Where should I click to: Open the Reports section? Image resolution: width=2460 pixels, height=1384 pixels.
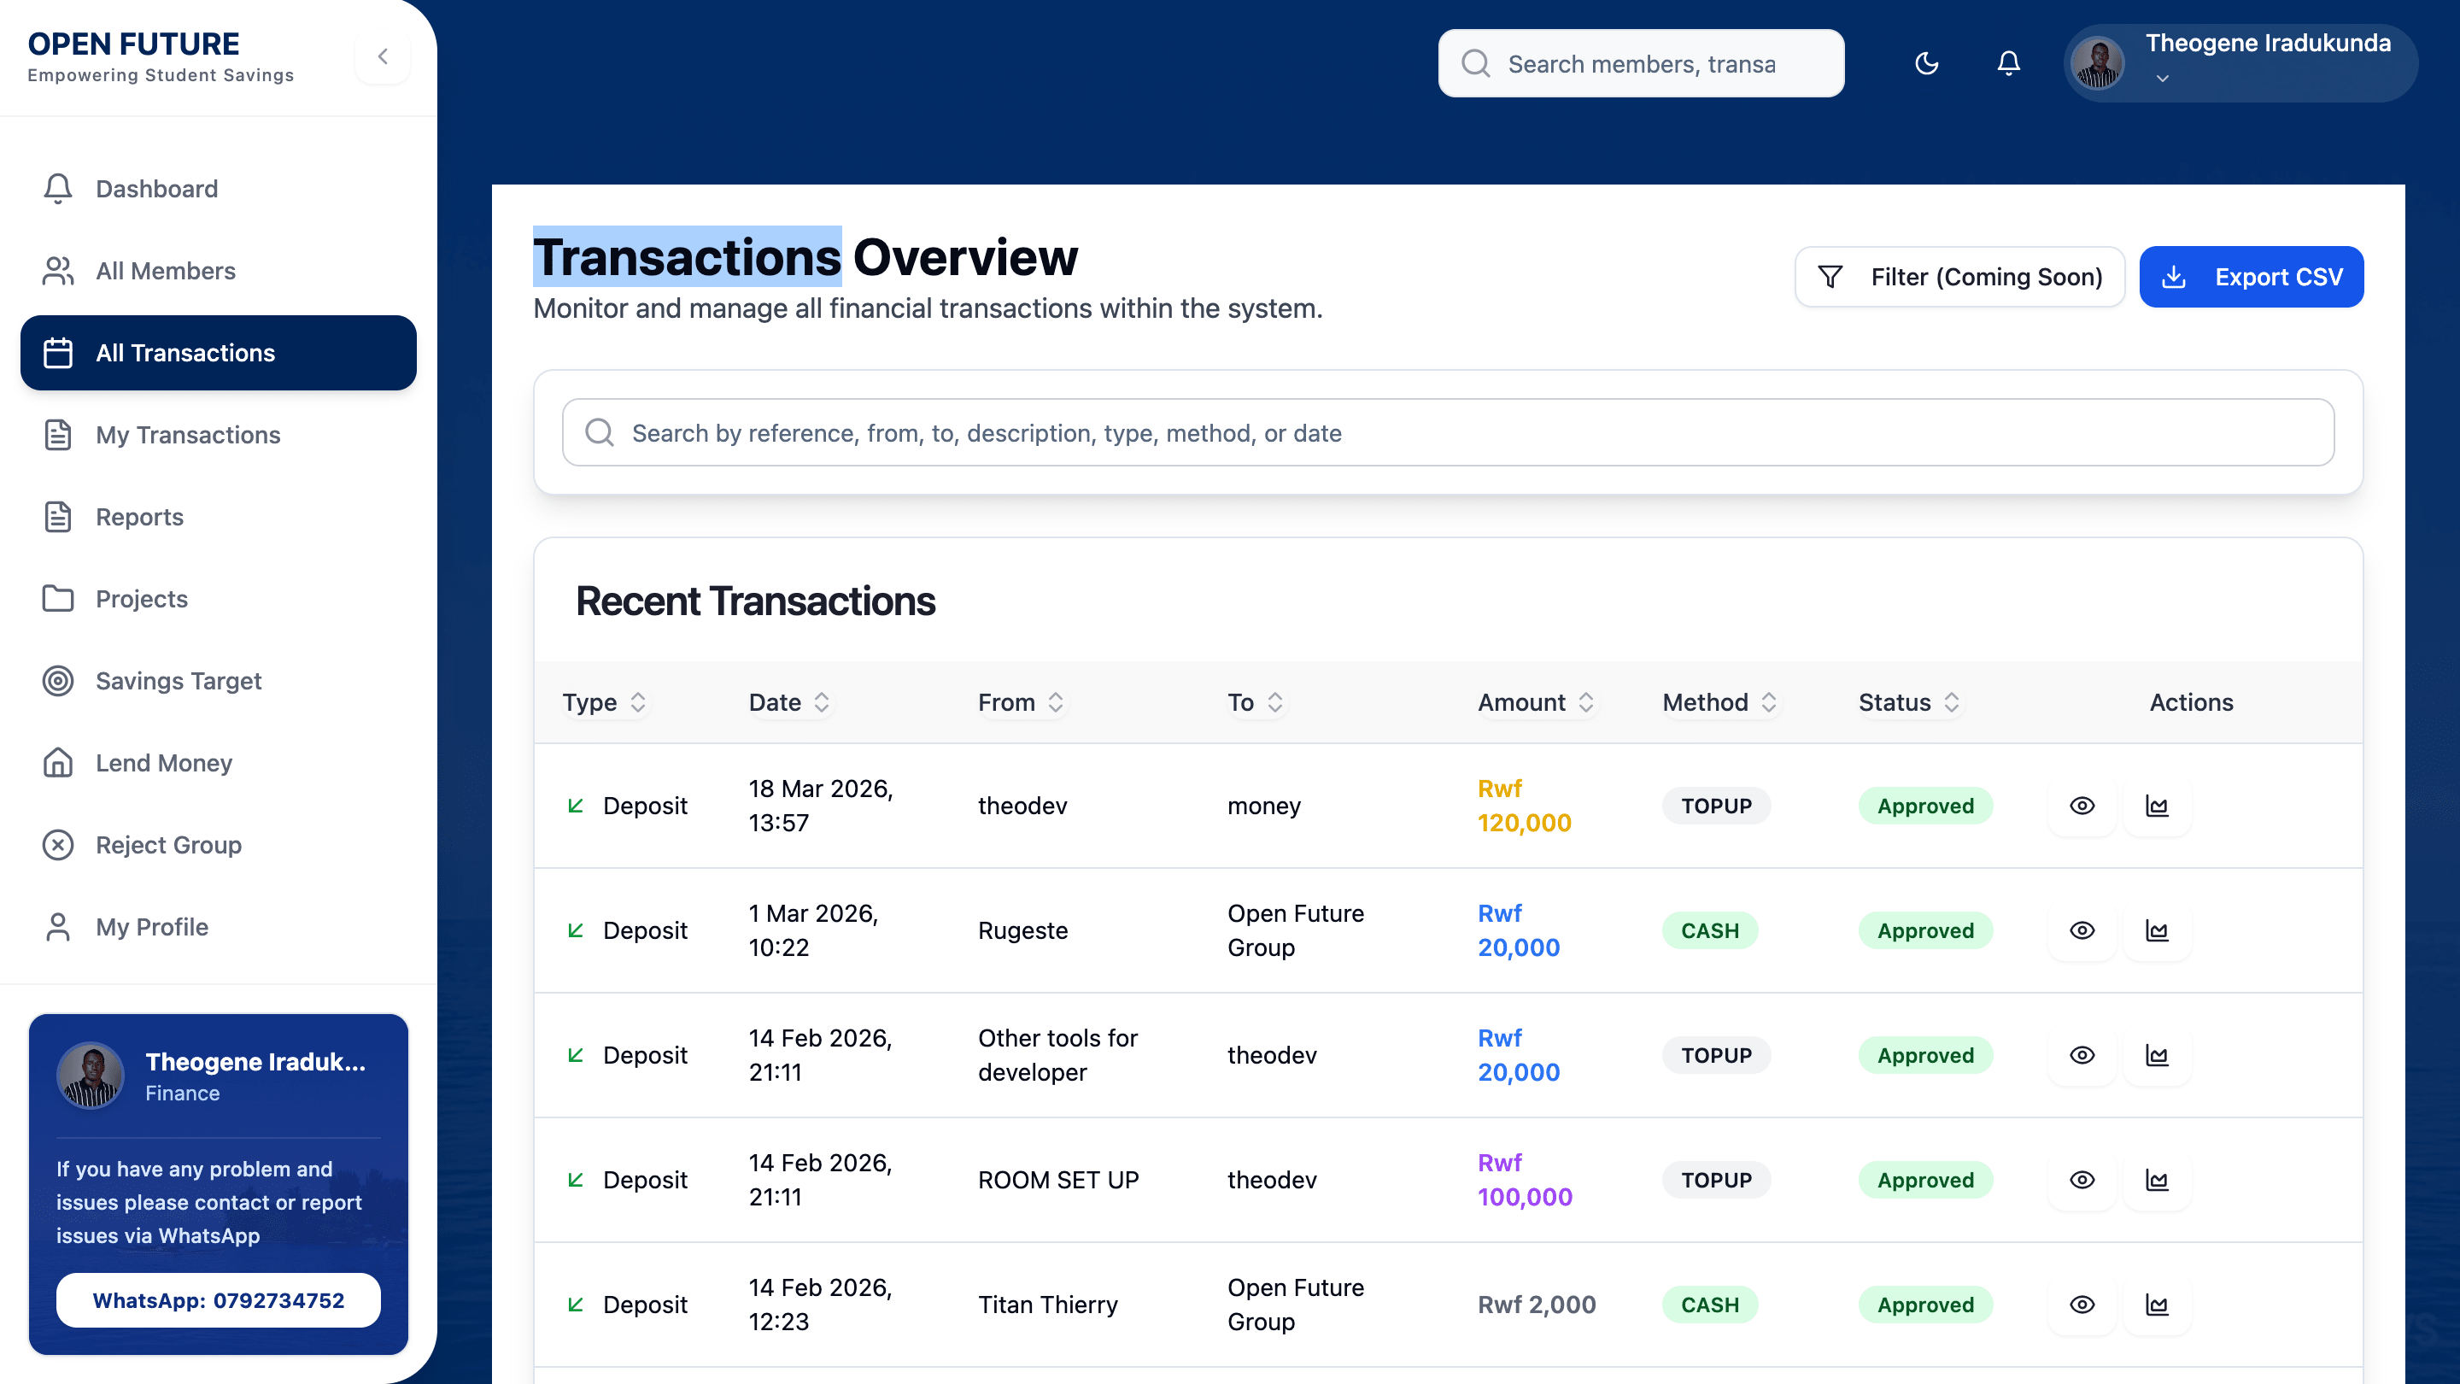click(x=139, y=517)
